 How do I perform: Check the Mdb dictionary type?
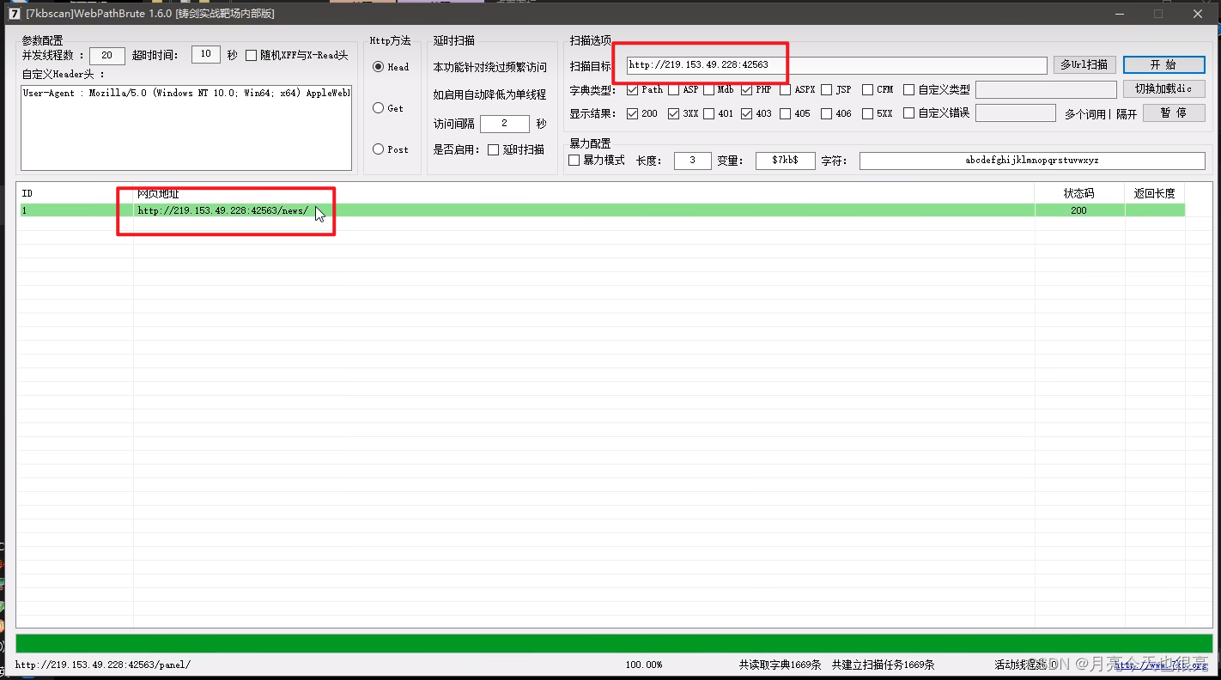(x=709, y=89)
